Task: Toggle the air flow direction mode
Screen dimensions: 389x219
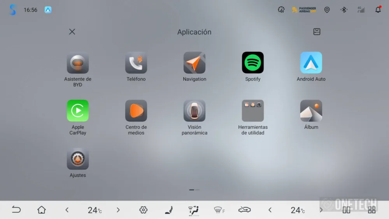Action: tap(193, 210)
